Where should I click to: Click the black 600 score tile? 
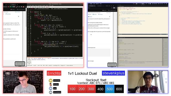coord(119,89)
